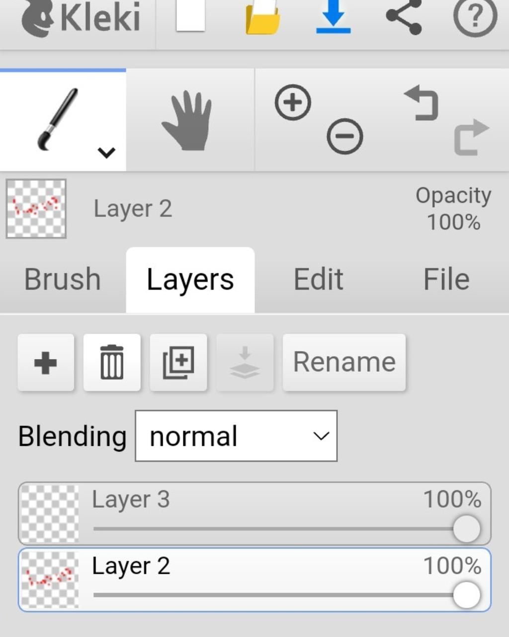Expand the brush tool chevron menu

click(x=107, y=152)
